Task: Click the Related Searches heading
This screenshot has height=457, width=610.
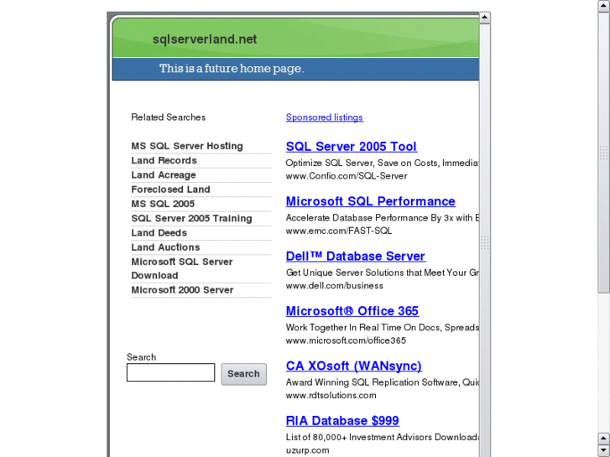Action: pos(168,117)
